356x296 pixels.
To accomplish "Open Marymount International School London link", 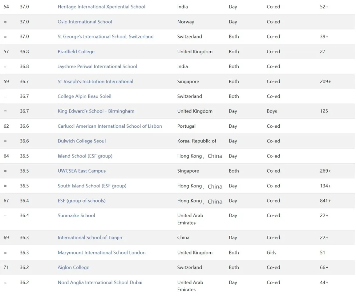I will point(102,253).
